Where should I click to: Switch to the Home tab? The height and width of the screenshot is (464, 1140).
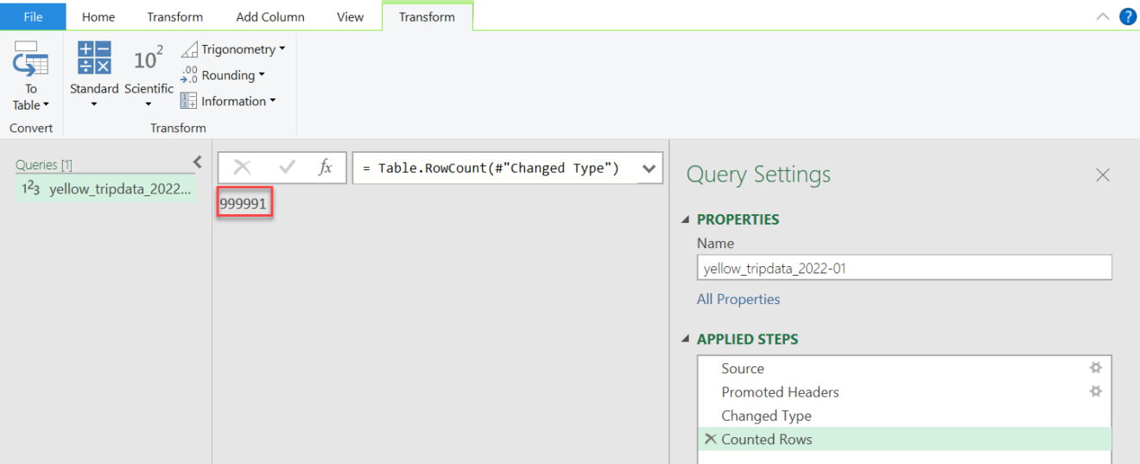pyautogui.click(x=98, y=16)
